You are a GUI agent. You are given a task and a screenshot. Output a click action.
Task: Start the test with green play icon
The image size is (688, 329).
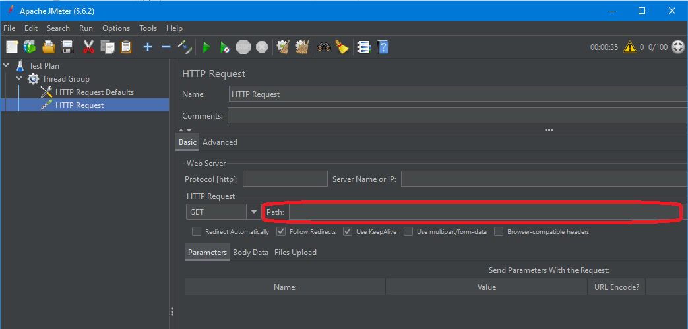point(206,47)
